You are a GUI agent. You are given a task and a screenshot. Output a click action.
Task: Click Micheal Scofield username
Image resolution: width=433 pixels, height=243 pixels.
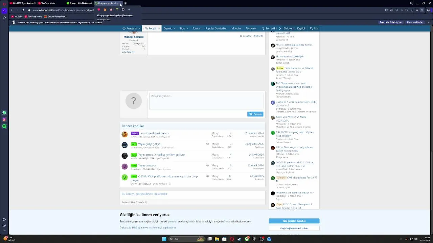coord(134,37)
